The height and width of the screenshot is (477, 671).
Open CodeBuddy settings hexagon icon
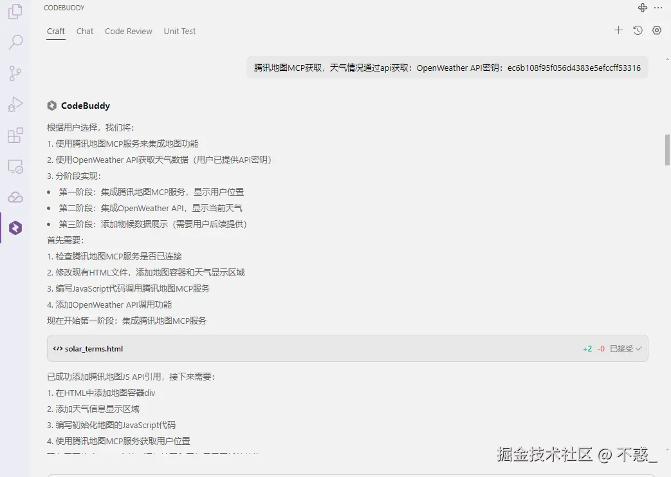click(657, 30)
